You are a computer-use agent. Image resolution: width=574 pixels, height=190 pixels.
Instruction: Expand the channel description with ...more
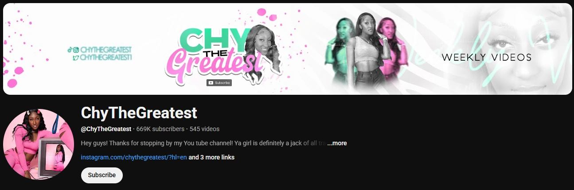[x=337, y=143]
